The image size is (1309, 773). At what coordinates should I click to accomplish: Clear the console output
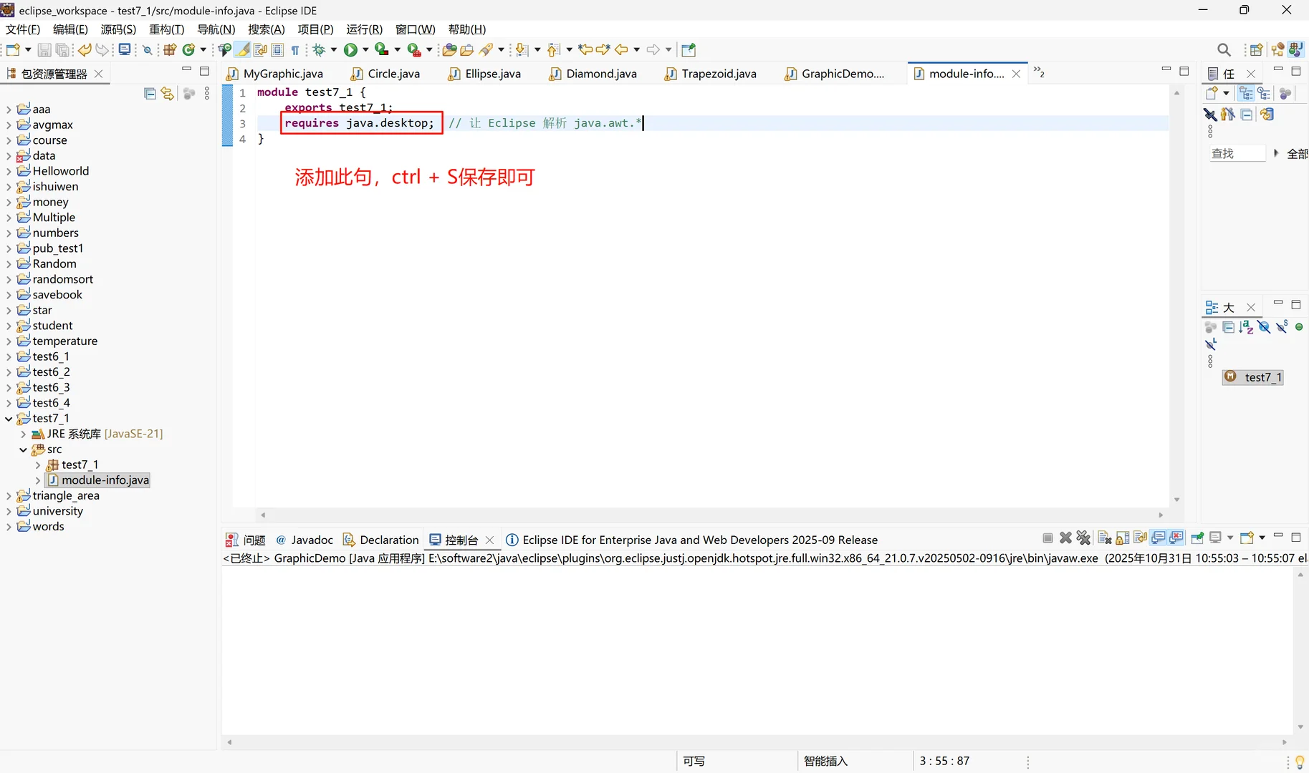[1104, 538]
